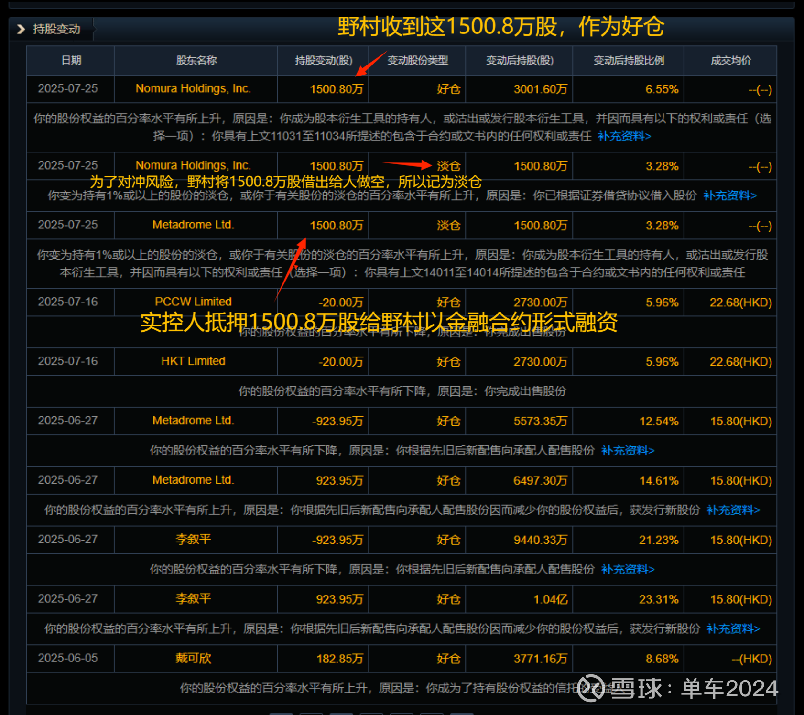The width and height of the screenshot is (804, 715).
Task: Select 李叙平 in the 23.31% row
Action: click(x=193, y=598)
